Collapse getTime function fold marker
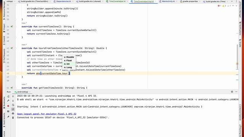 pyautogui.click(x=15, y=88)
